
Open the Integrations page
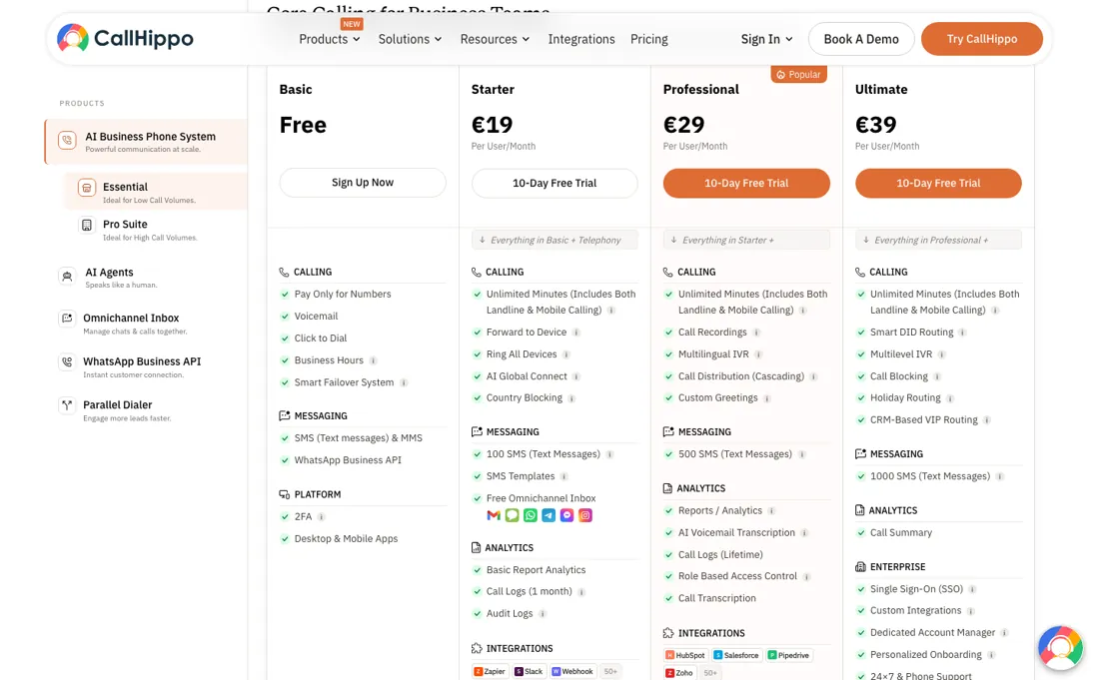tap(581, 39)
